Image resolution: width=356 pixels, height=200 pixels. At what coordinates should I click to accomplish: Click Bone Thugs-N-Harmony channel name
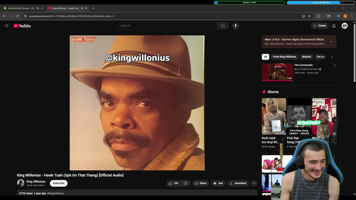[306, 69]
